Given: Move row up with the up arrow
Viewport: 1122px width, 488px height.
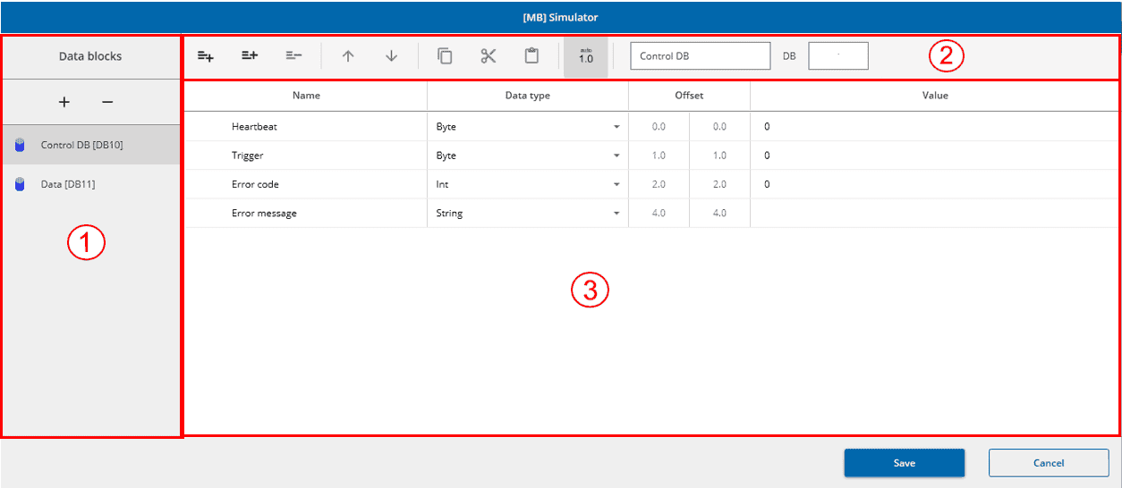Looking at the screenshot, I should (348, 55).
